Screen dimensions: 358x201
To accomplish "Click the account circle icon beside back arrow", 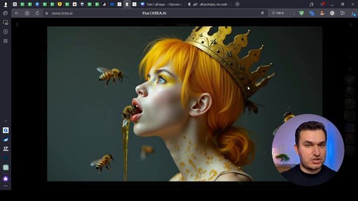I will tap(27, 13).
